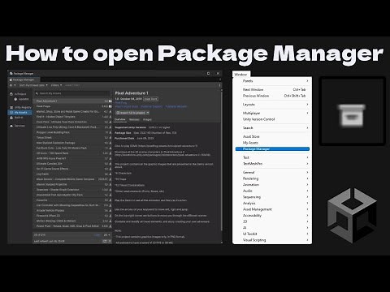Maximize the Package Manager window

coord(208,73)
